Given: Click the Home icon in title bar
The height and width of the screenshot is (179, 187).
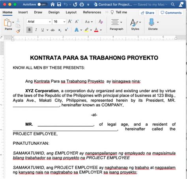Looking at the screenshot, I should 52,4.
